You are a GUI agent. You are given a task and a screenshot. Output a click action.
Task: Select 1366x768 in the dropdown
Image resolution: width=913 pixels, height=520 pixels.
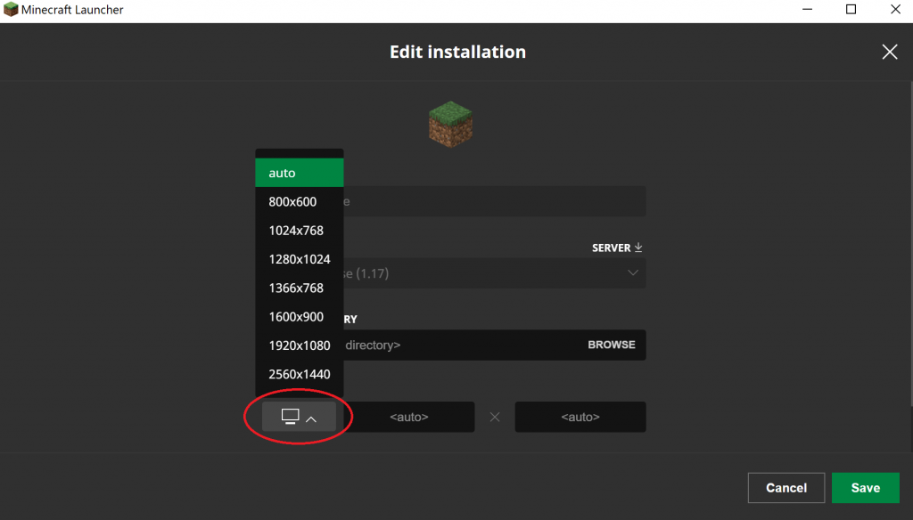pyautogui.click(x=299, y=288)
